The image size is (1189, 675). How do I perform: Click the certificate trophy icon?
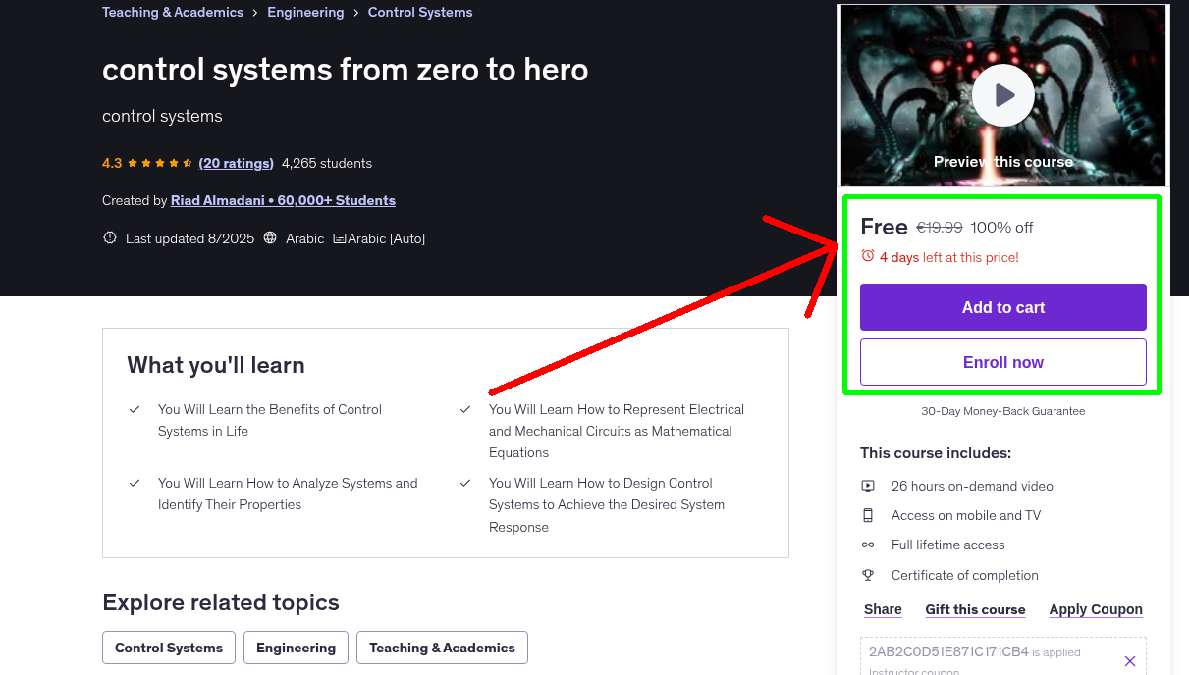(868, 575)
